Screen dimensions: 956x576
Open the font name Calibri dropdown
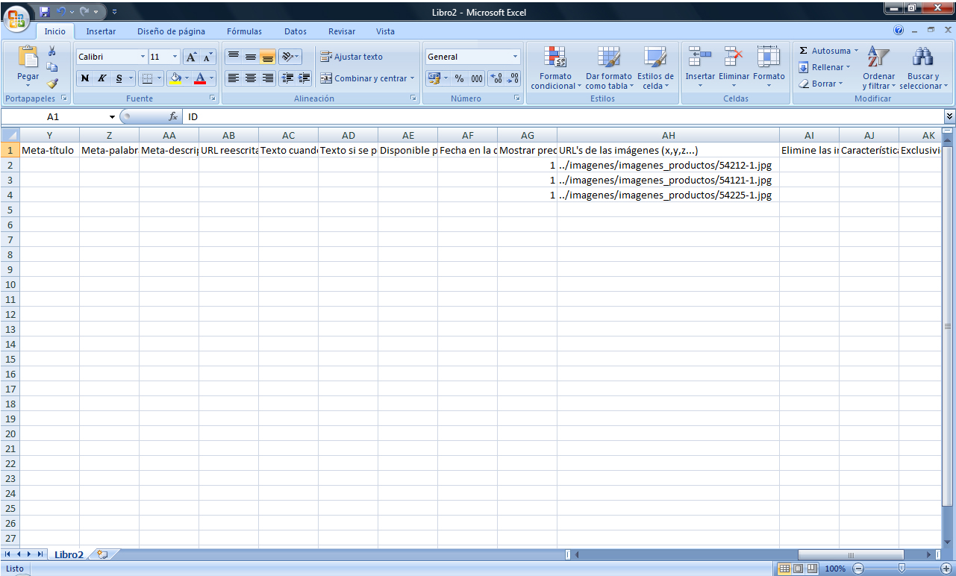click(143, 57)
